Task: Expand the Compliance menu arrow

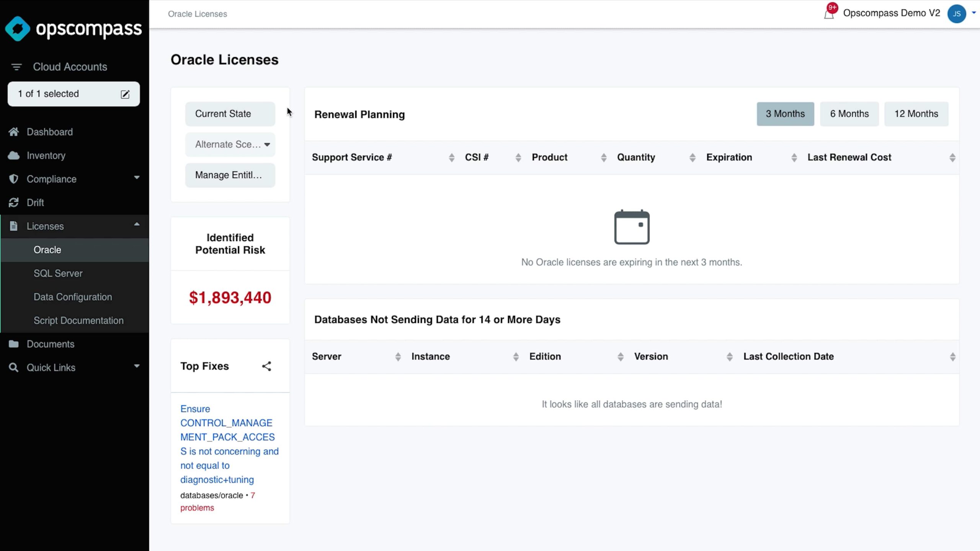Action: [137, 178]
